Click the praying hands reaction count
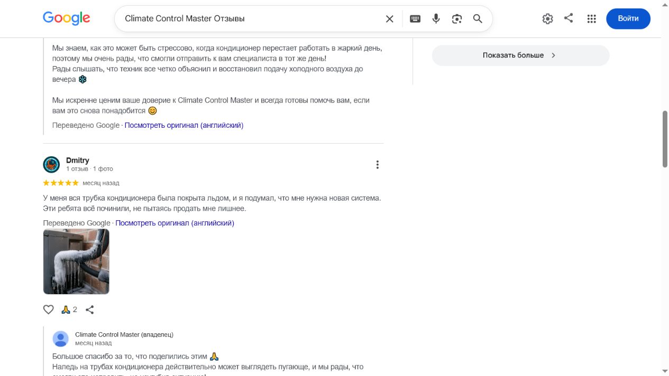Viewport: 669px width, 376px height. 69,310
